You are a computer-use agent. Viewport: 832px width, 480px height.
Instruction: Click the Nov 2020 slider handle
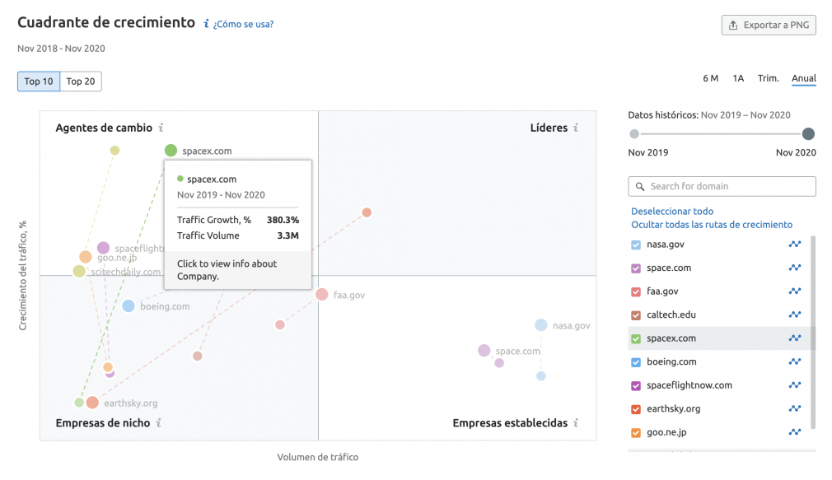coord(808,133)
